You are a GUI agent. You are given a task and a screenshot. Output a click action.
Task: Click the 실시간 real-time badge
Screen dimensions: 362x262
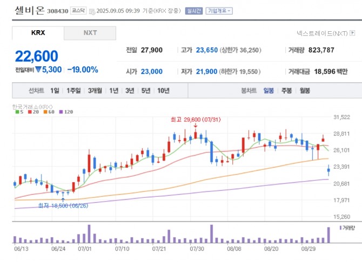[193, 10]
